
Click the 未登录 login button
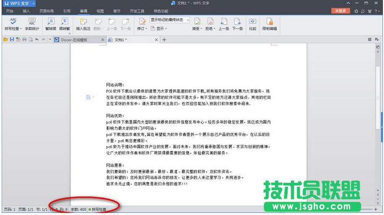tap(341, 11)
